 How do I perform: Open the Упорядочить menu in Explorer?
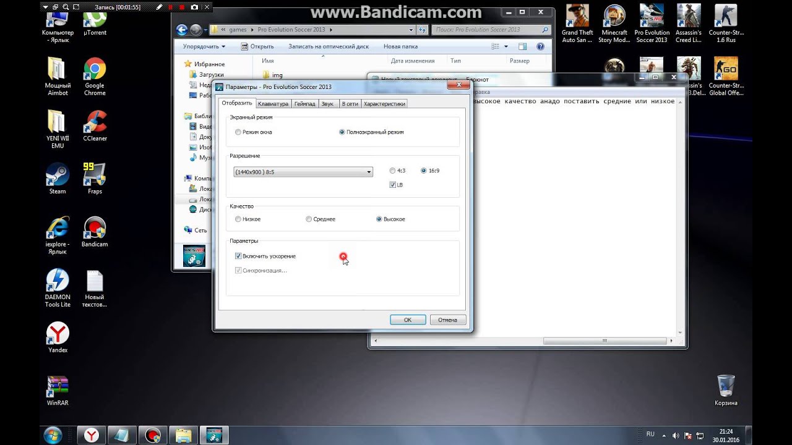204,46
